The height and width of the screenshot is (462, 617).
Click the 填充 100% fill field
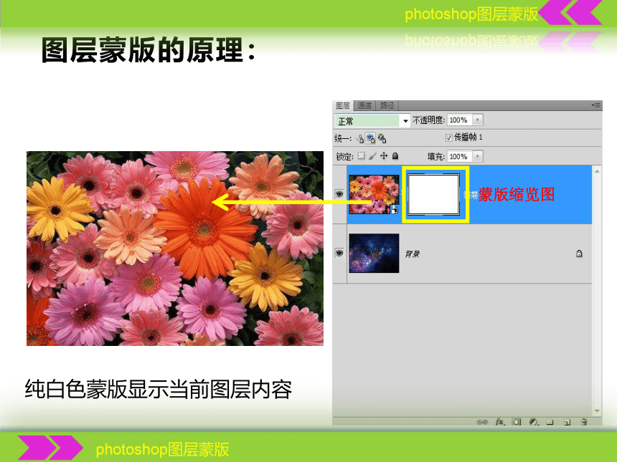click(459, 156)
